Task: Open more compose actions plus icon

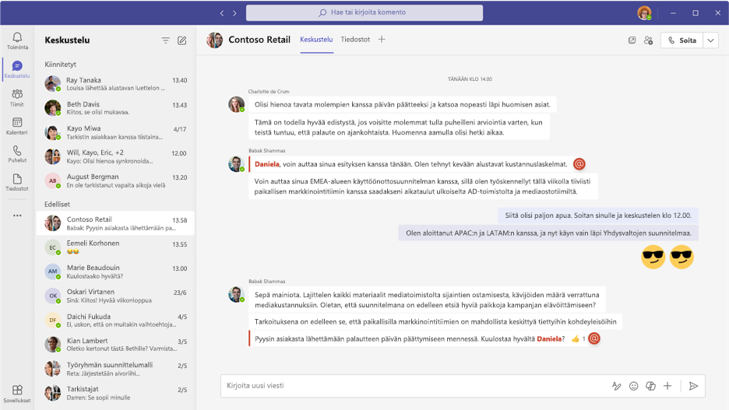Action: (667, 386)
